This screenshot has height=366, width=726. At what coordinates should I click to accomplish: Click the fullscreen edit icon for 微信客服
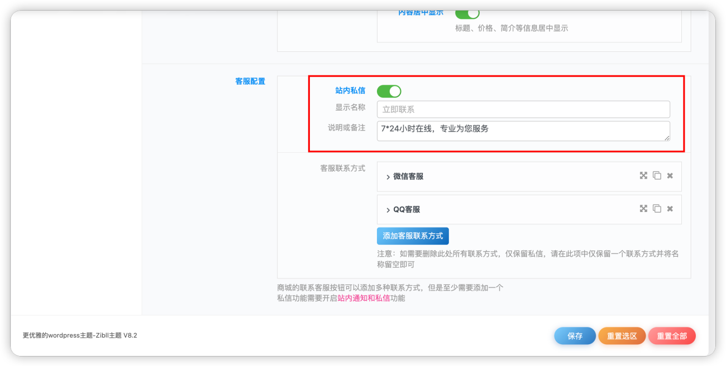(x=643, y=175)
